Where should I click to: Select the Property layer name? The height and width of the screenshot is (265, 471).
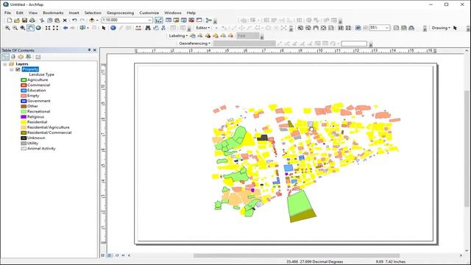(30, 69)
